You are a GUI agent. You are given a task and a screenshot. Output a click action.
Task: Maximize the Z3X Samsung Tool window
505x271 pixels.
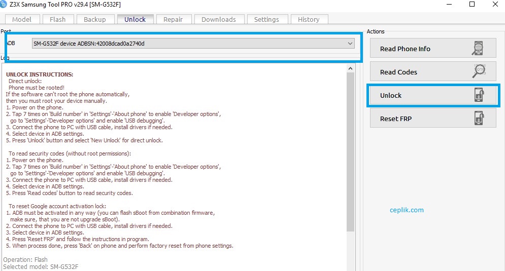[472, 4]
